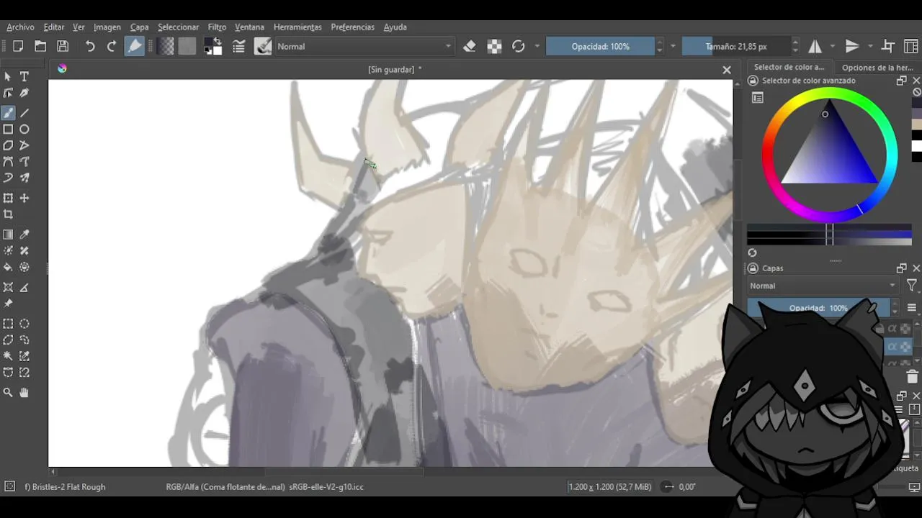Toggle preserve alpha checkerboard button

click(494, 46)
